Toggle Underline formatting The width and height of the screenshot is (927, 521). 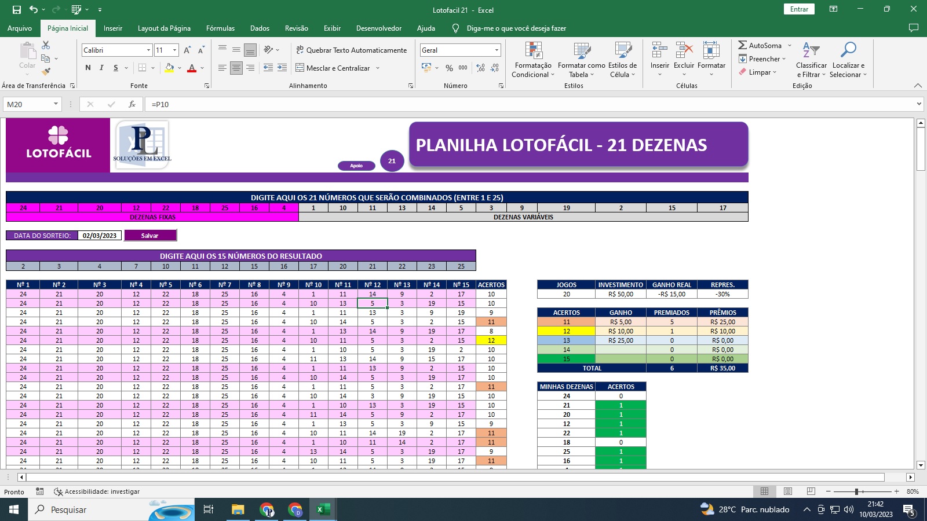[x=116, y=68]
